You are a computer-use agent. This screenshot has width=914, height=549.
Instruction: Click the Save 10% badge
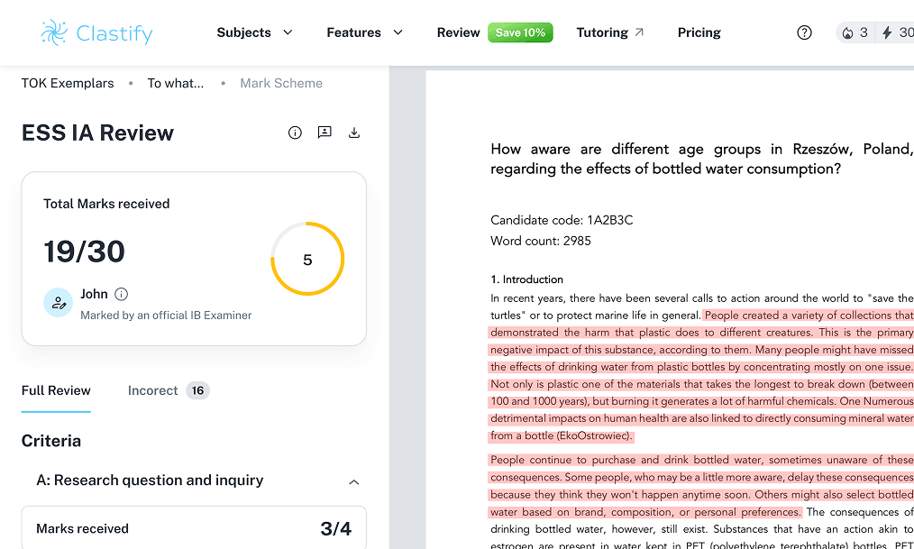pos(520,32)
